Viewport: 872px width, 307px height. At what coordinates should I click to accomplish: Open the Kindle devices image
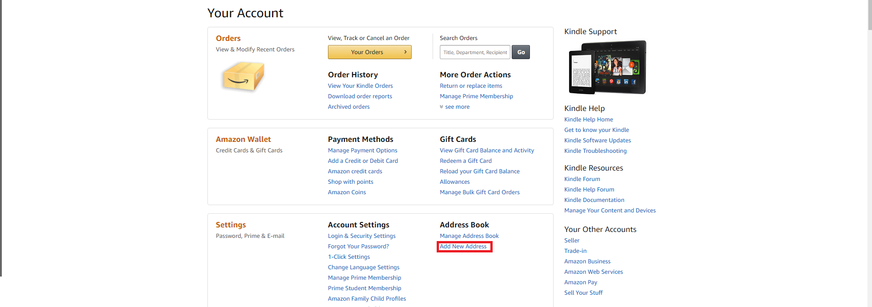tap(607, 67)
